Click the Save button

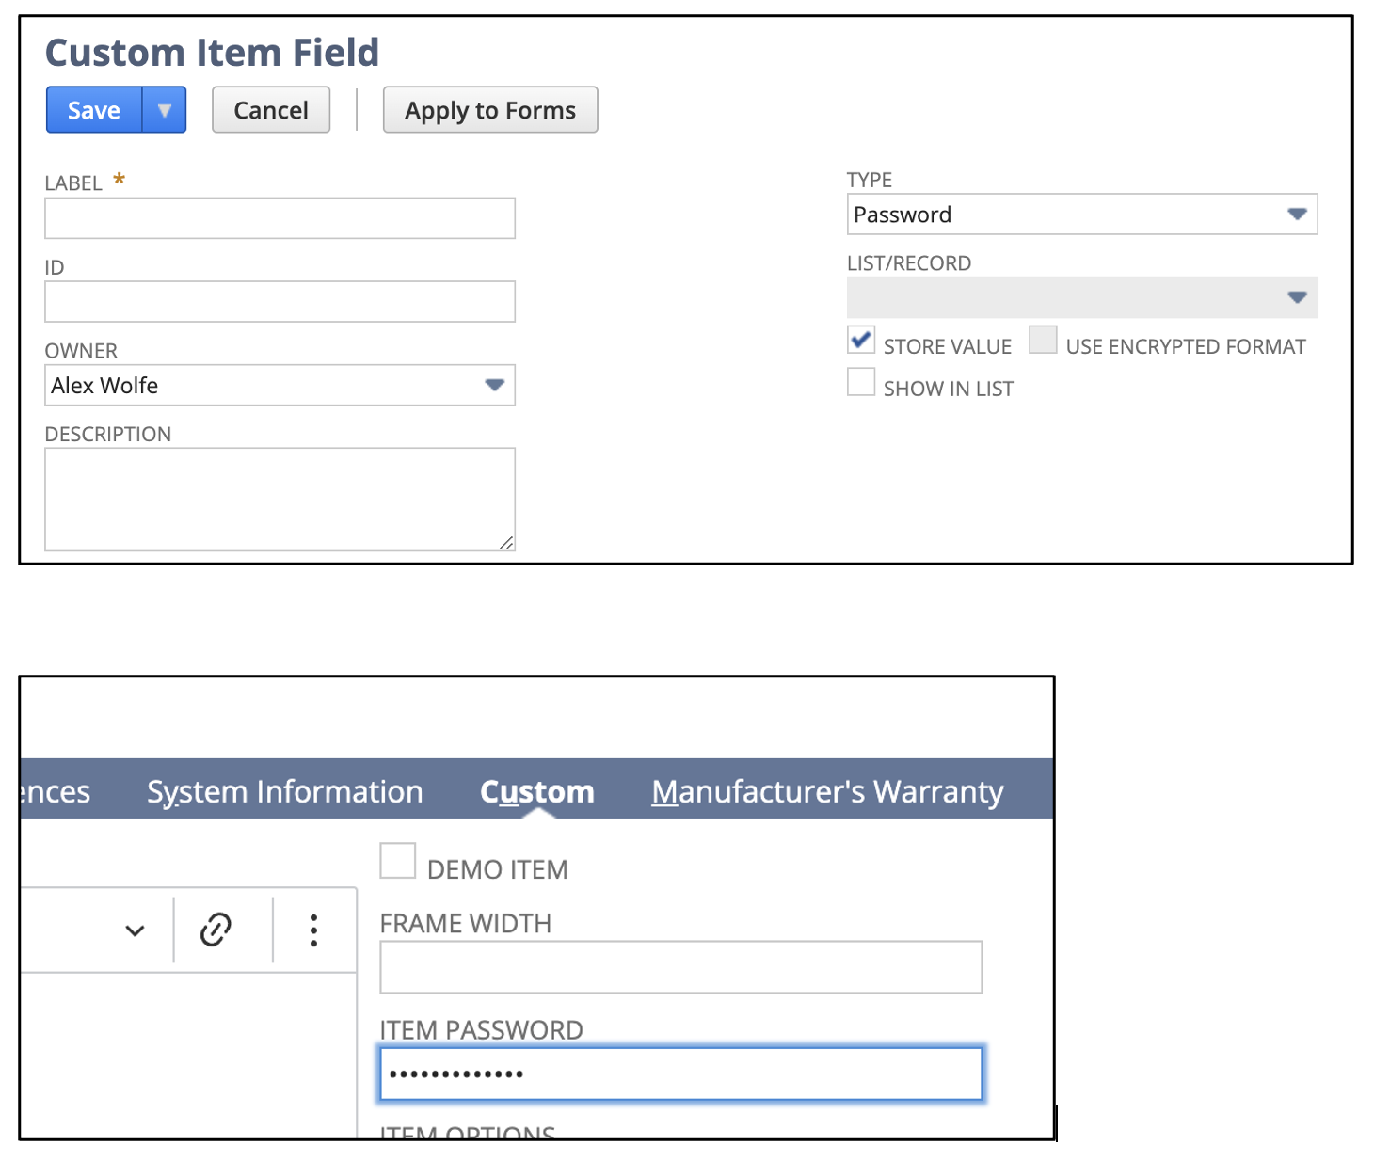94,110
